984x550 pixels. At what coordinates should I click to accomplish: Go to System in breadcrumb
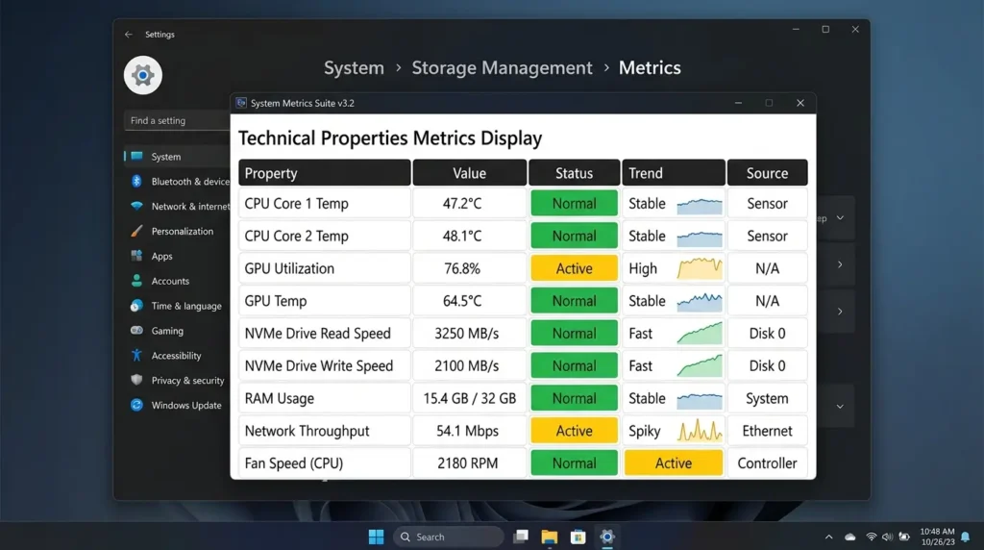(x=354, y=68)
